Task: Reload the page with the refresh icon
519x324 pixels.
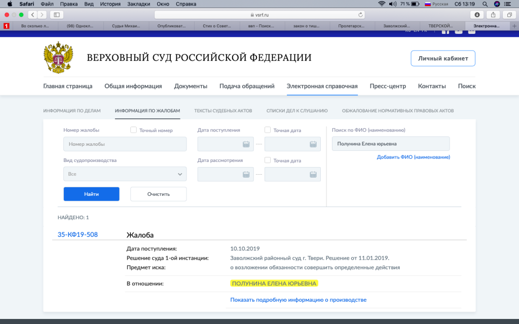Action: point(360,15)
